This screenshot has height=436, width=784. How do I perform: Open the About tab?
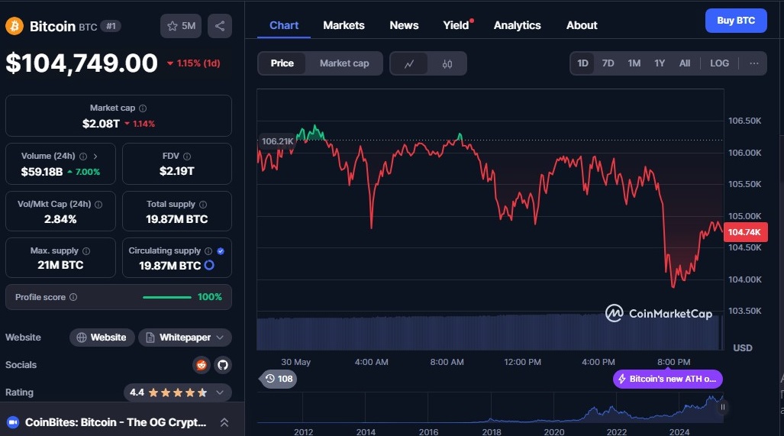(x=582, y=25)
